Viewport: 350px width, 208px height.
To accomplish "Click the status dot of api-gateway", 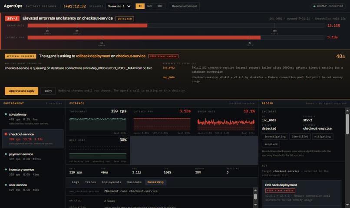I will [6, 114].
